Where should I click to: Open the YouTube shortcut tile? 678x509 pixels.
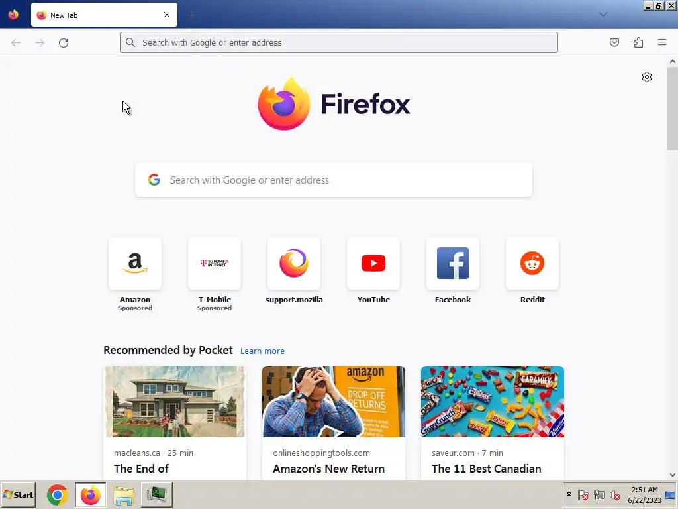373,270
